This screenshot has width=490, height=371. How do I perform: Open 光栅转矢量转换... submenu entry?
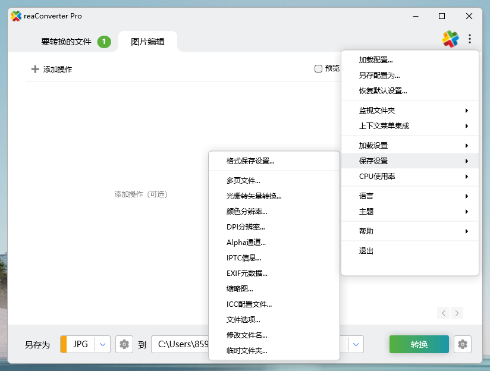(274, 196)
